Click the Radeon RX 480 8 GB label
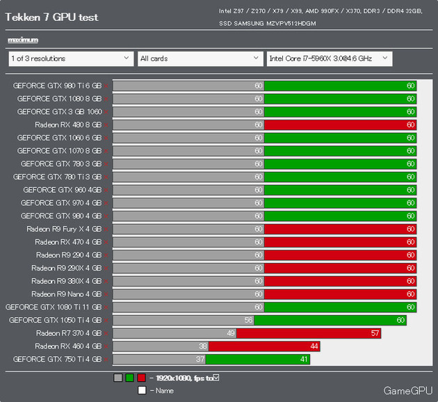 click(x=68, y=124)
